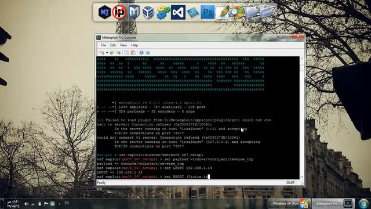This screenshot has width=371, height=209.
Task: Click the taskbar clock and date
Action: pos(13,204)
